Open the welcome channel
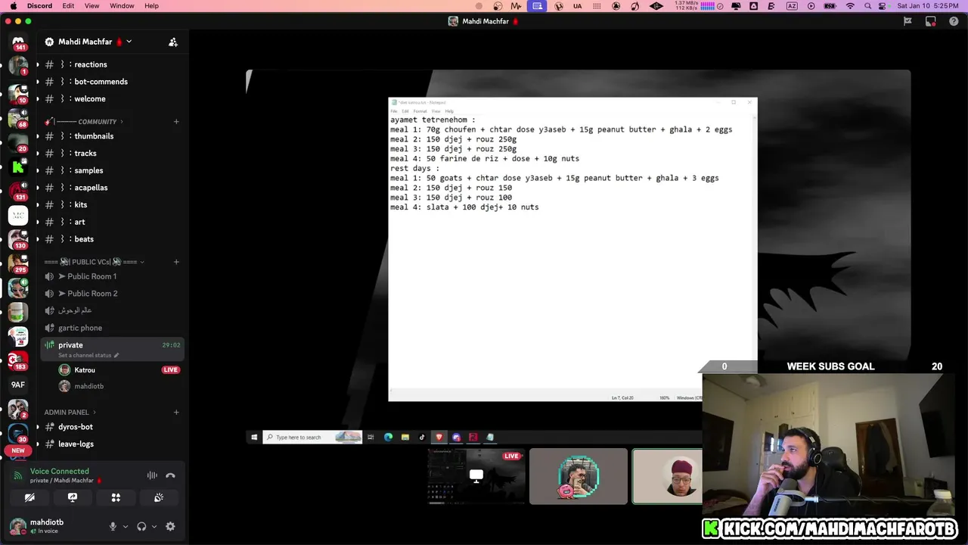The image size is (968, 545). click(112, 99)
